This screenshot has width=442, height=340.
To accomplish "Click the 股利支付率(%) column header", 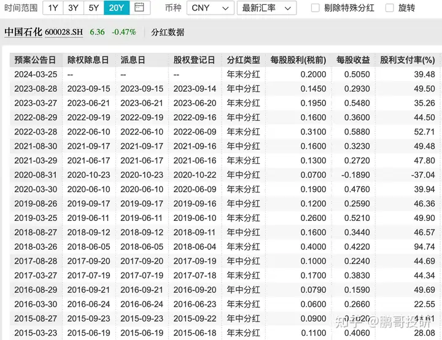I will [408, 60].
